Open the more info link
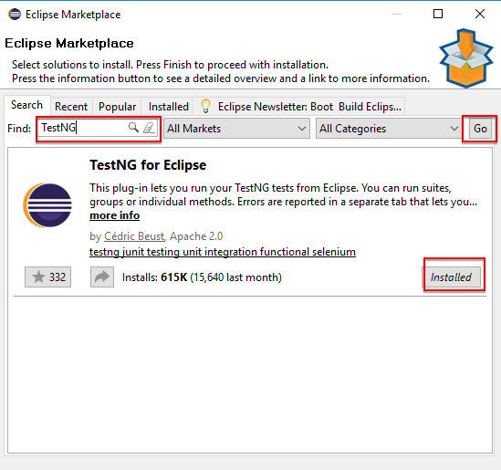 coord(114,215)
